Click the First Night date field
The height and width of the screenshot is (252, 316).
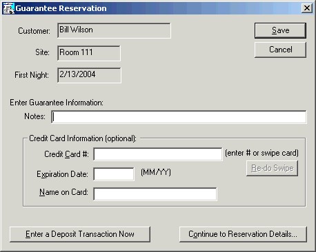click(x=89, y=75)
